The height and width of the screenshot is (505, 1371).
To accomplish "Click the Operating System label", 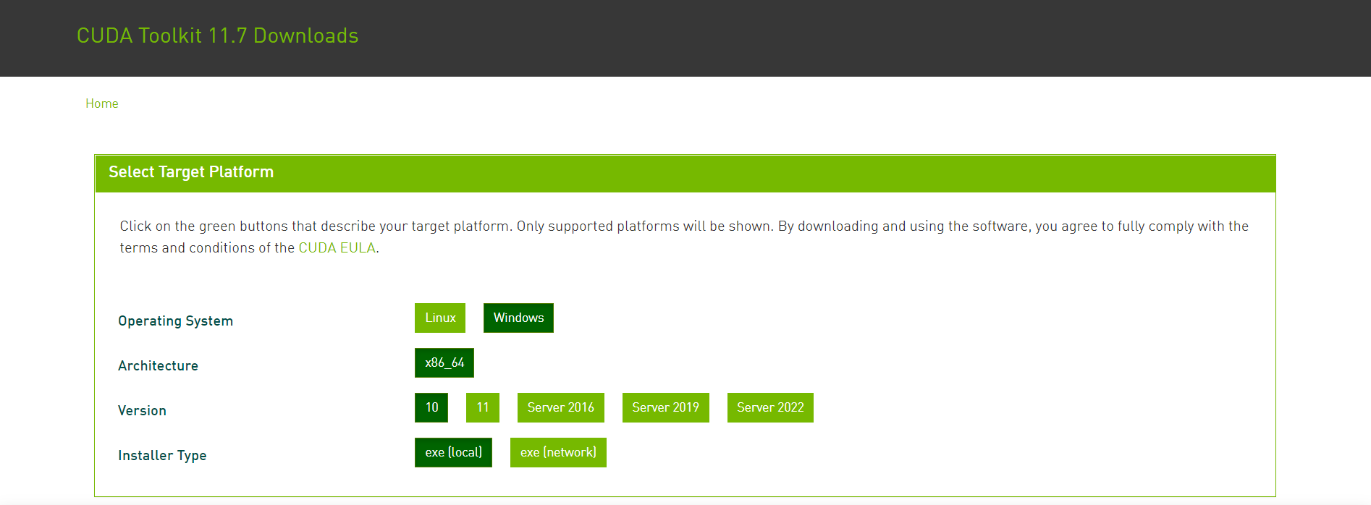I will 176,321.
